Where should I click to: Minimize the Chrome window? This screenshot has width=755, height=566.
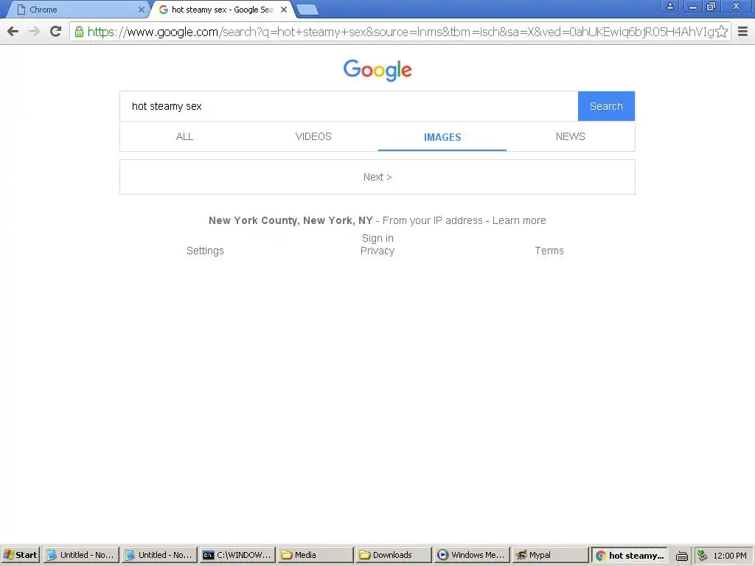tap(693, 7)
